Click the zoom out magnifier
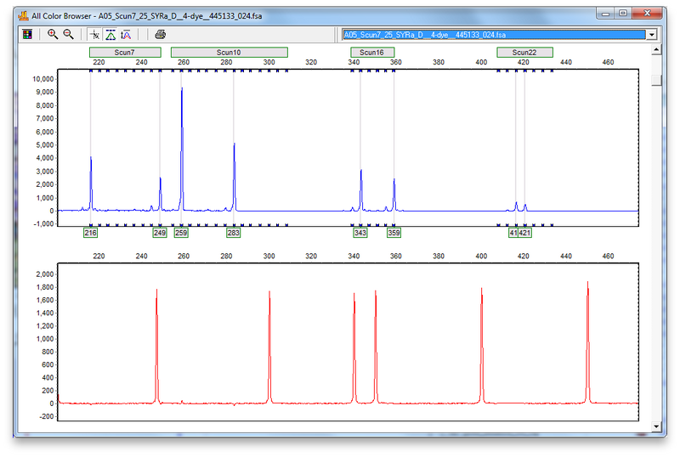Image resolution: width=680 pixels, height=457 pixels. click(x=69, y=34)
